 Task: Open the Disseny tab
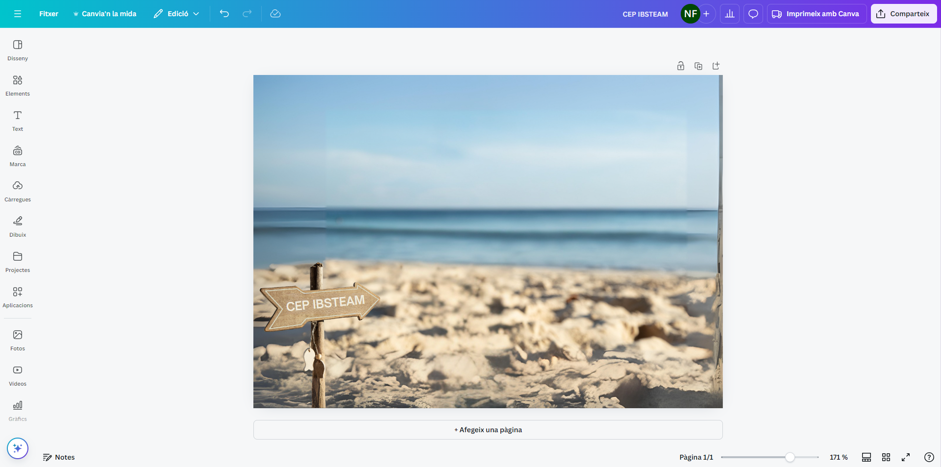coord(18,50)
